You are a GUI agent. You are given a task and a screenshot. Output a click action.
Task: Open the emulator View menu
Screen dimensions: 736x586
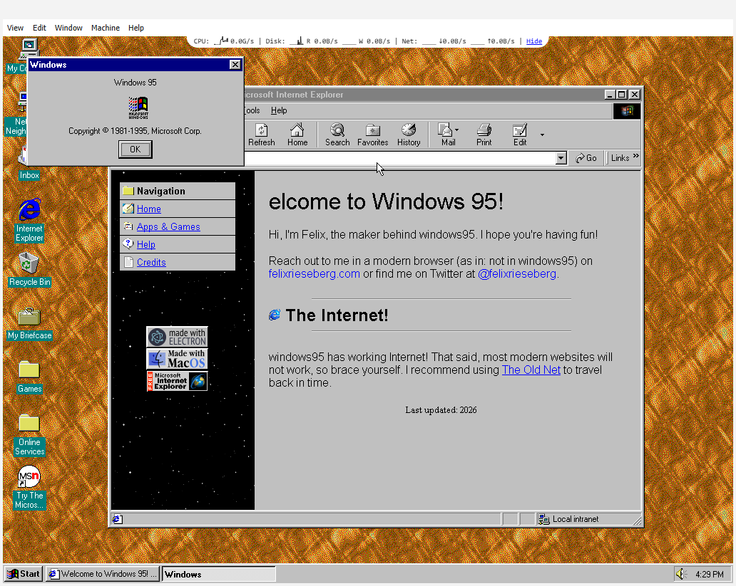pyautogui.click(x=15, y=28)
